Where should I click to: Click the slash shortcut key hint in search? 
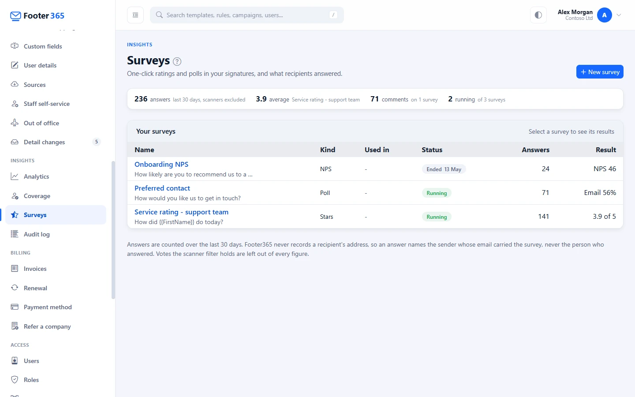(x=333, y=15)
